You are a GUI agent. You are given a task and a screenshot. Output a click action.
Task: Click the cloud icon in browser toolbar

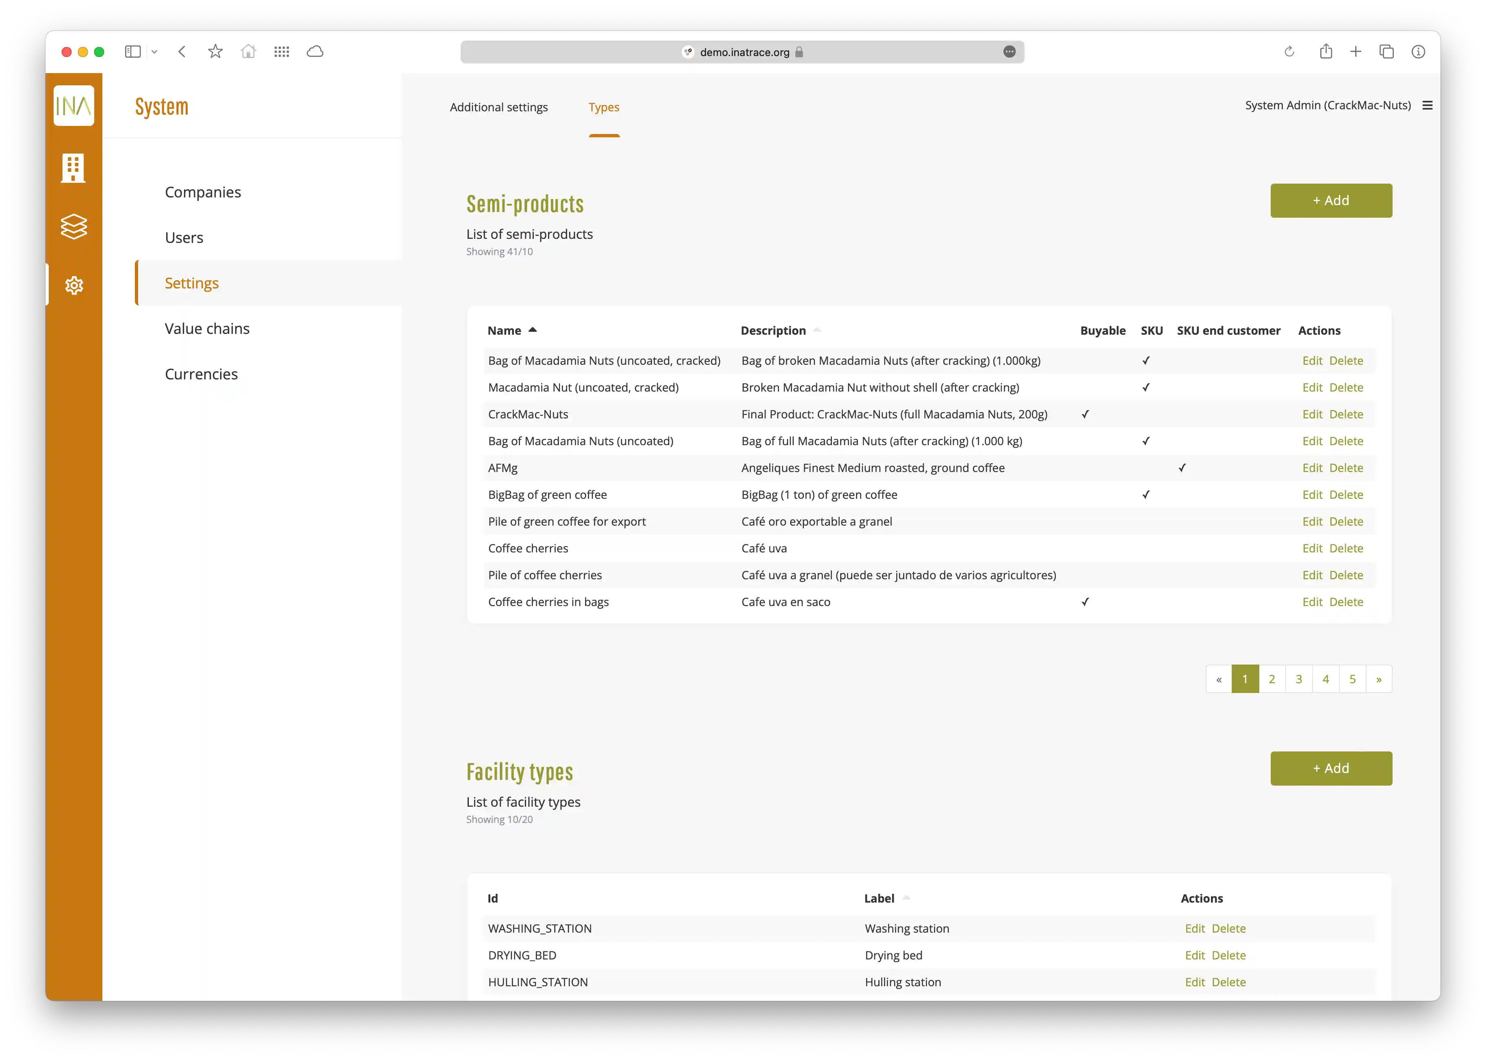pos(316,52)
